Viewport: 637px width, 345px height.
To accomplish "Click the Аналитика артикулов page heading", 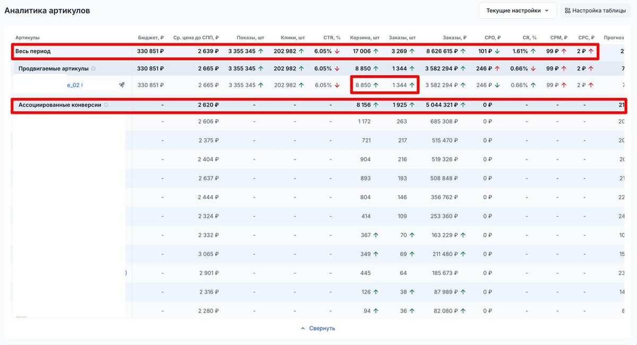I will coord(47,11).
